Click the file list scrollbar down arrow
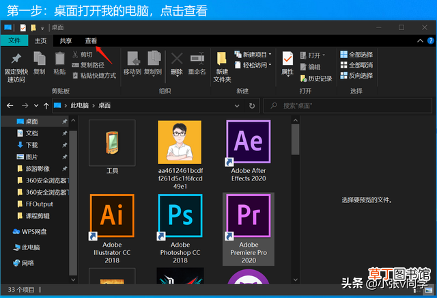The width and height of the screenshot is (437, 298). (296, 280)
